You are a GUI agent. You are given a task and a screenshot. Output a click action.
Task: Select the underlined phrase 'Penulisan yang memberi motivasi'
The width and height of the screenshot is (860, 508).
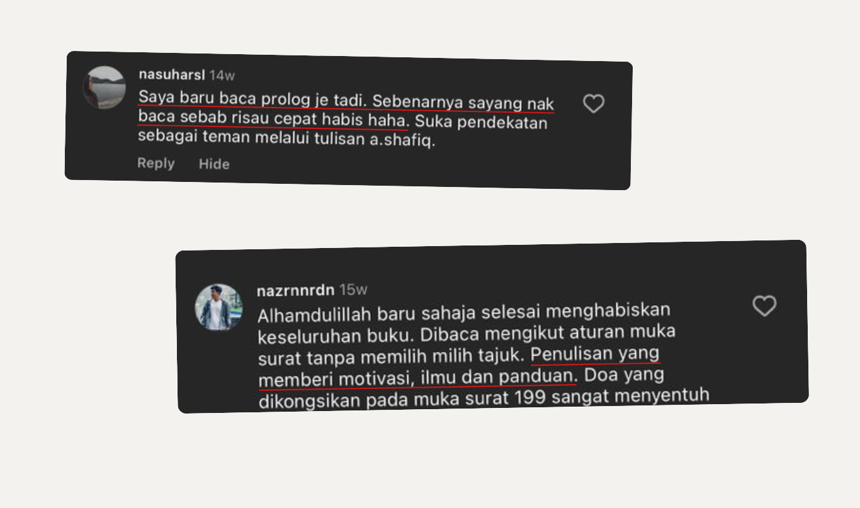pyautogui.click(x=460, y=368)
